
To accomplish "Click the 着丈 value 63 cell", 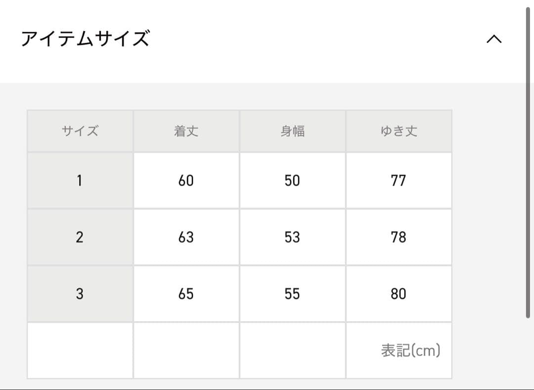I will pos(186,237).
